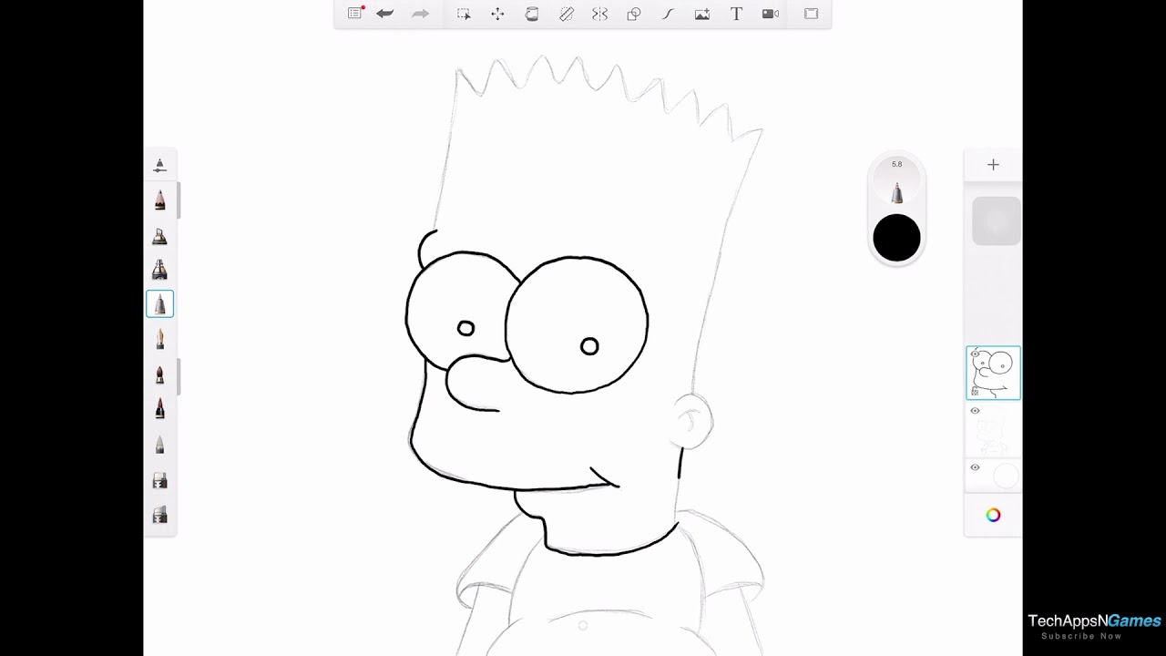Open the Predictive Stroke tool
This screenshot has width=1166, height=656.
coord(668,14)
